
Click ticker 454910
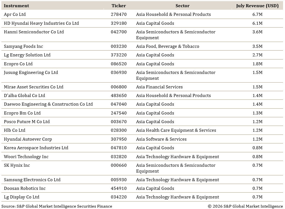tap(119, 188)
